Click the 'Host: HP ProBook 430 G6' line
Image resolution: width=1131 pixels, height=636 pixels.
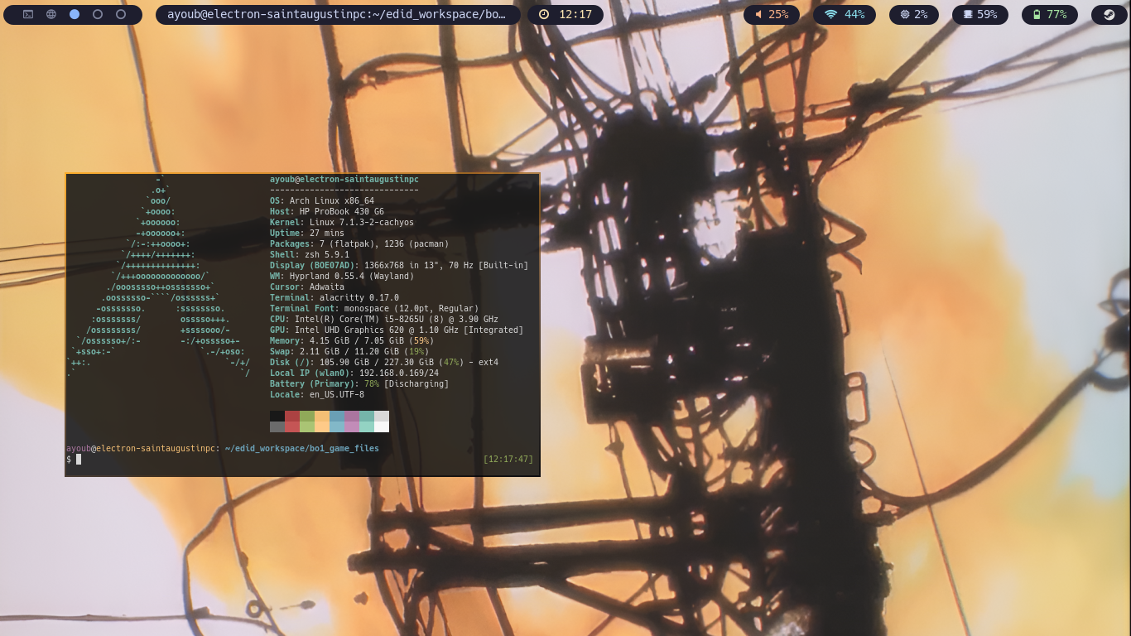(327, 211)
